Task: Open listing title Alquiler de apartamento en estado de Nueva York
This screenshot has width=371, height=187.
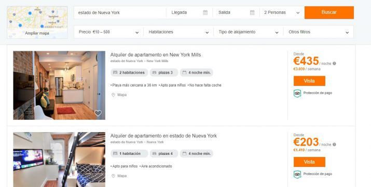Action: pos(163,136)
